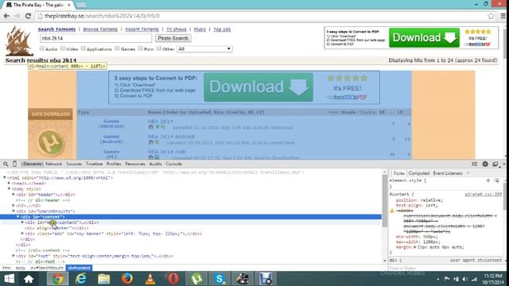The height and width of the screenshot is (286, 509).
Task: Toggle DevTools device mode phone icon
Action: [x=14, y=164]
